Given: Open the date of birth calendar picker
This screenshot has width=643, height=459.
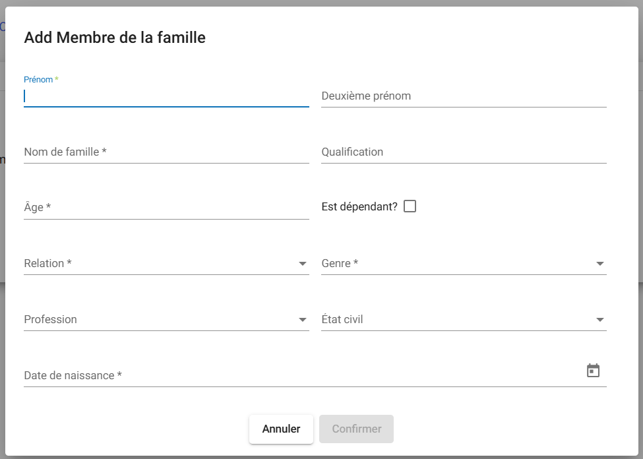Looking at the screenshot, I should click(593, 371).
